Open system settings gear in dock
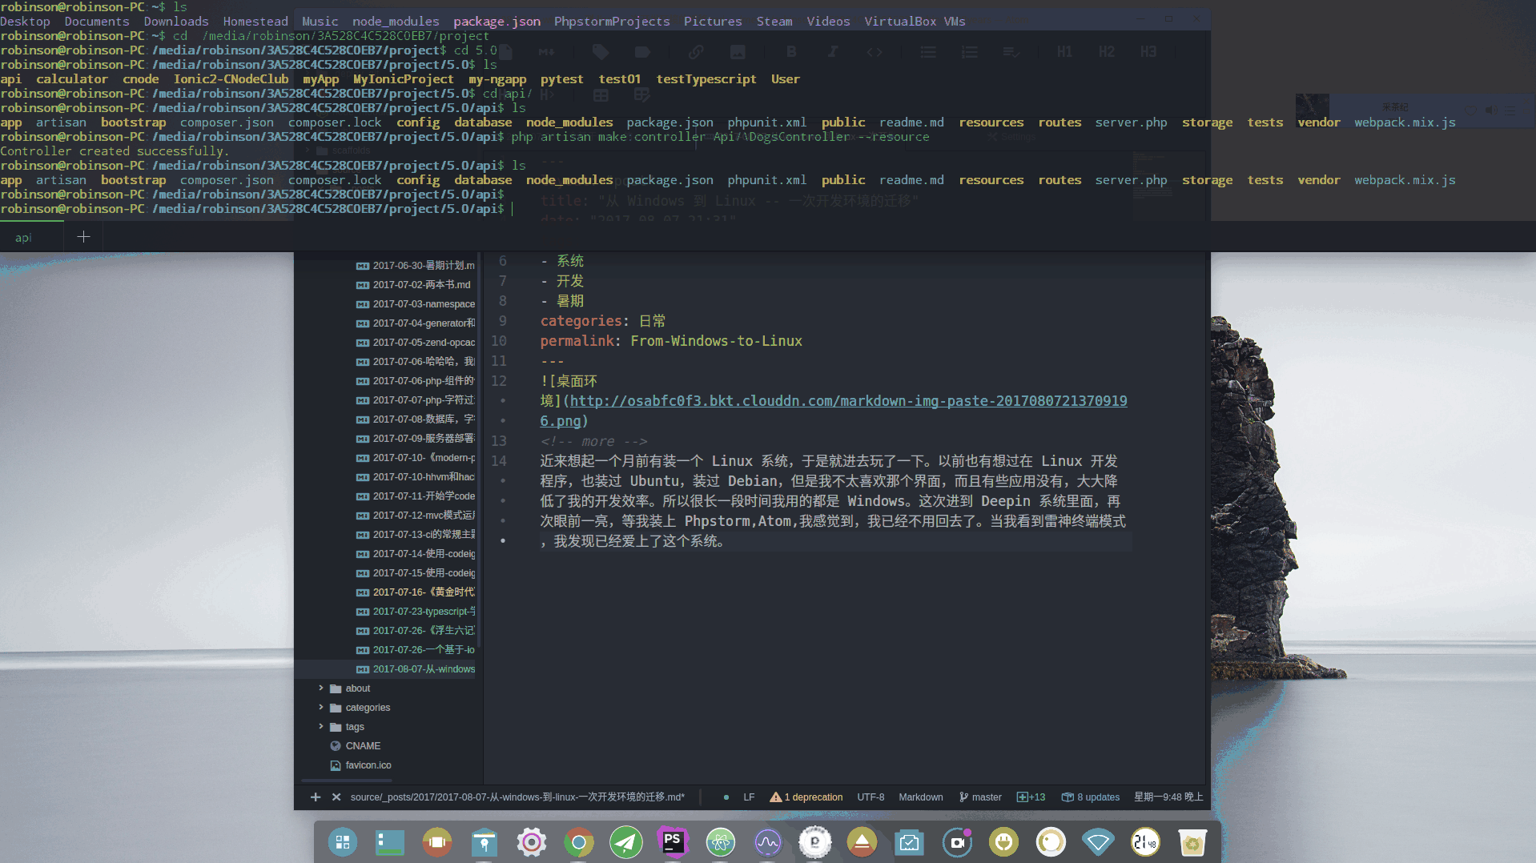 [x=531, y=842]
